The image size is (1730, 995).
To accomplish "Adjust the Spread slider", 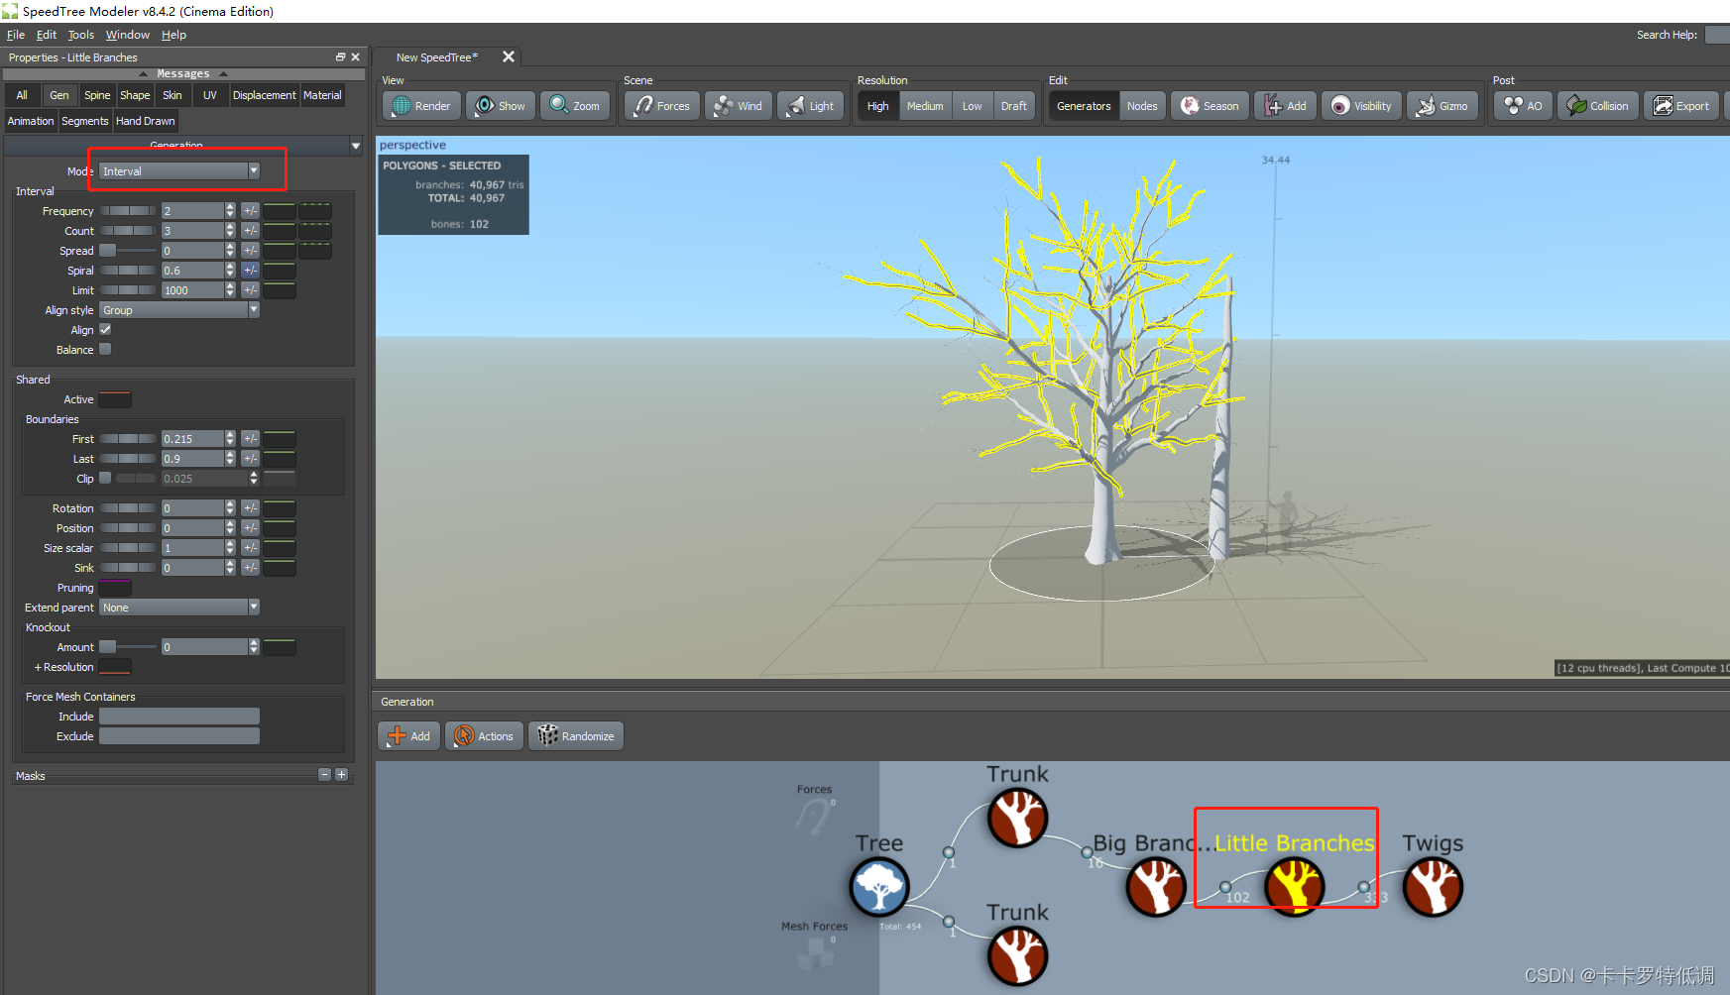I will point(128,250).
